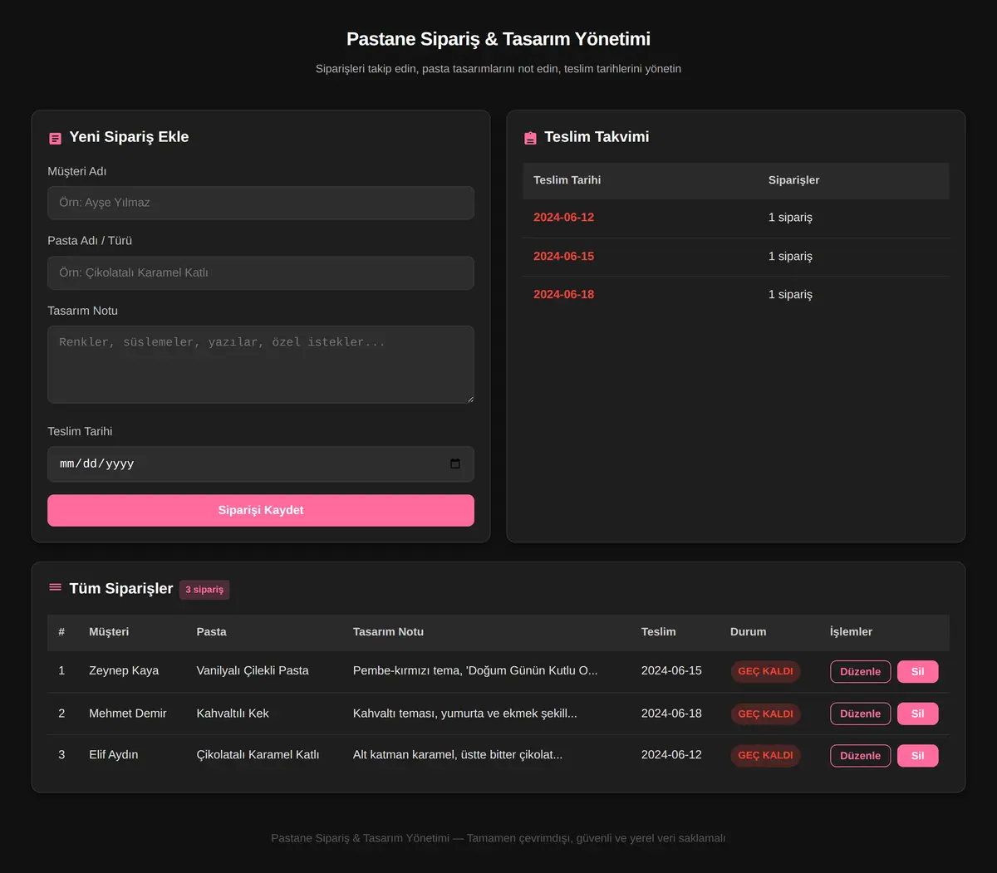Image resolution: width=997 pixels, height=873 pixels.
Task: Select the 2024-06-15 delivery date in calendar
Action: click(x=563, y=256)
